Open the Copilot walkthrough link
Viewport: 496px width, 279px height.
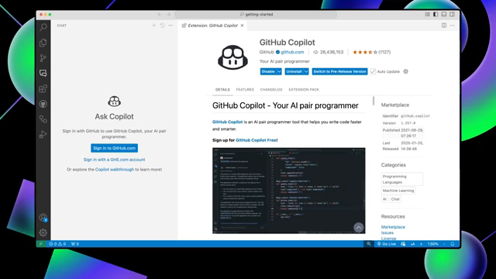[x=115, y=170]
